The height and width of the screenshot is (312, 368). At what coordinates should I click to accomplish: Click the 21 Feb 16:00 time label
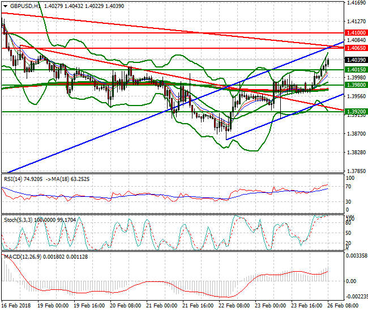[198, 306]
